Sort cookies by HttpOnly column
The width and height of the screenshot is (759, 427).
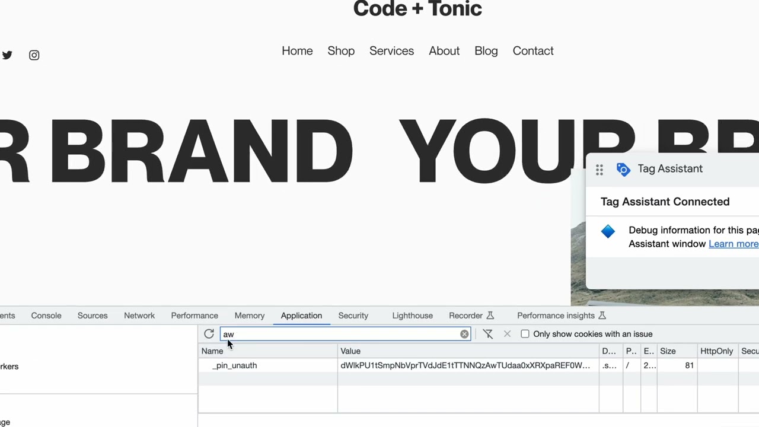pos(717,351)
